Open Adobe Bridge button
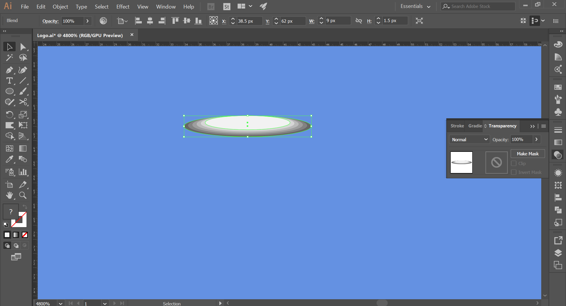 click(211, 6)
